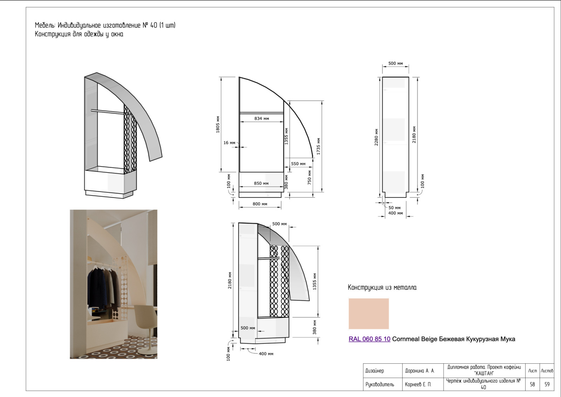Select the designer name 'Доронина А. А.'
Screen dimensions: 561x397
coord(420,371)
